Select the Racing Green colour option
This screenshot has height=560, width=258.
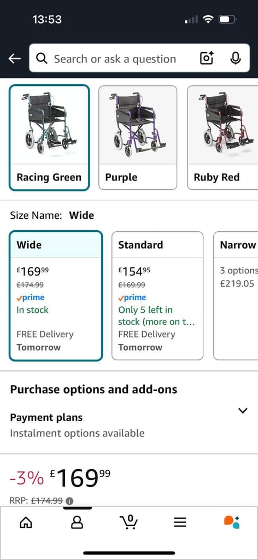tap(49, 137)
